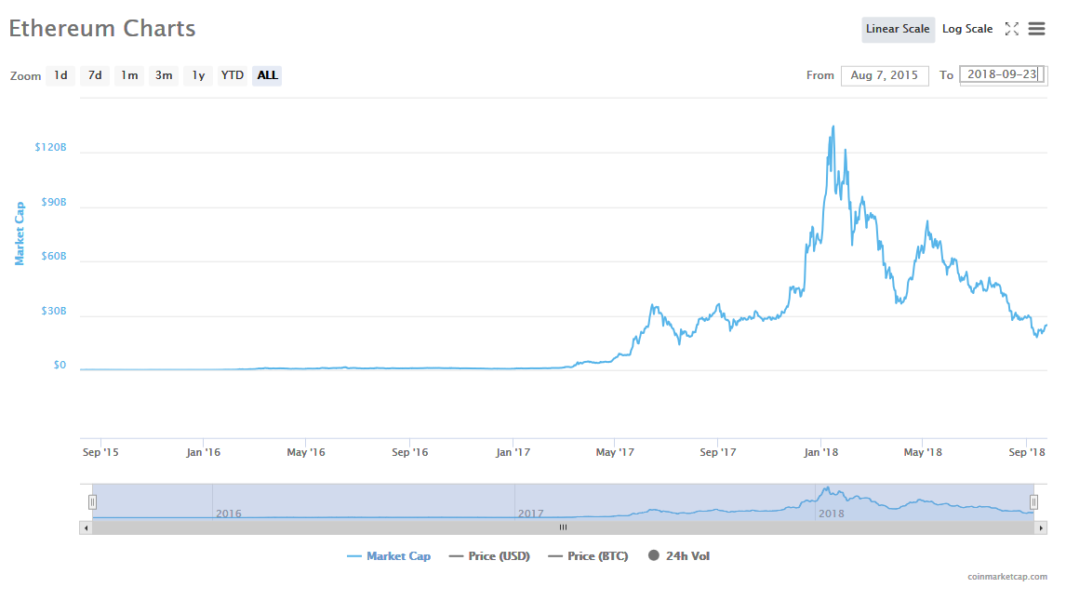Switch to Log Scale
Image resolution: width=1066 pixels, height=614 pixels.
966,29
